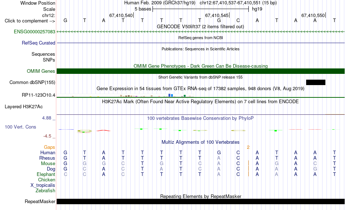Screen dimensions: 345x210
Task: Click the SNPs track label
Action: pyautogui.click(x=49, y=60)
